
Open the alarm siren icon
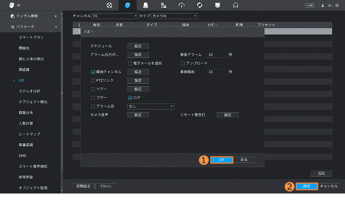click(146, 5)
